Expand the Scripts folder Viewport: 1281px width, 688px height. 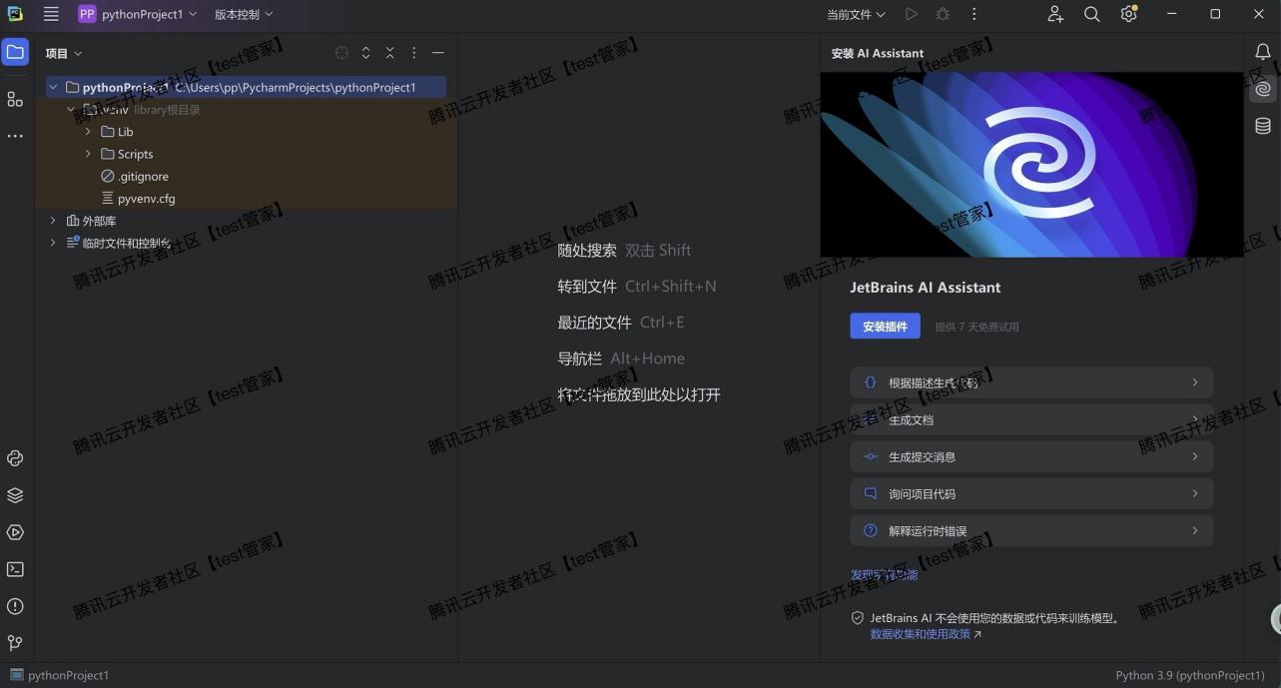pos(87,154)
